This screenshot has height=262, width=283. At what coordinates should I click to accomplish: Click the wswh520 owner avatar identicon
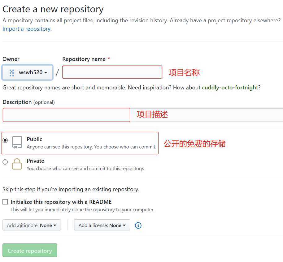pyautogui.click(x=12, y=72)
